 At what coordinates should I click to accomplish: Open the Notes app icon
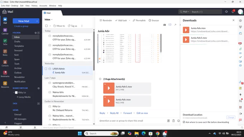(5, 53)
